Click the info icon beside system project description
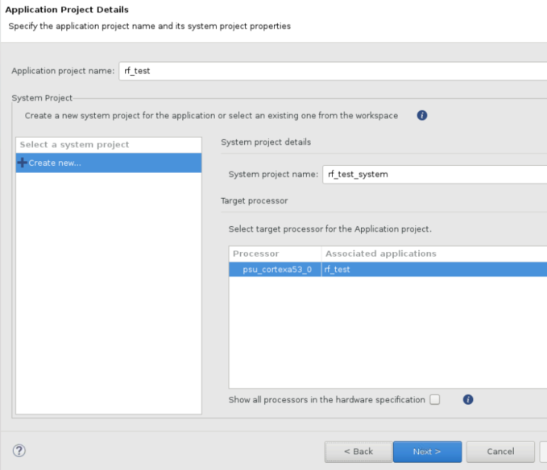547x470 pixels. (x=422, y=116)
